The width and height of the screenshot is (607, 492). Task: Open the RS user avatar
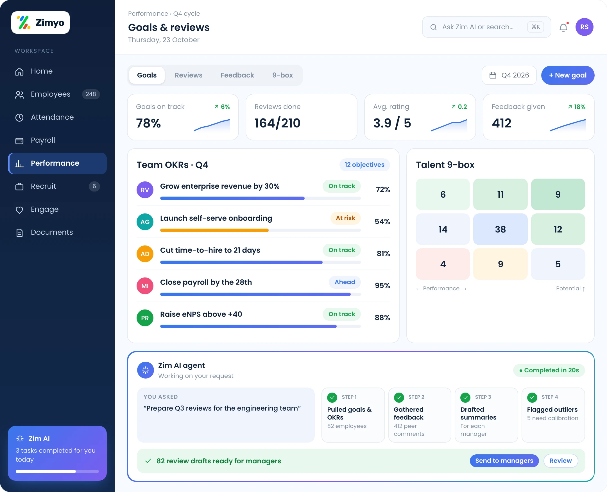584,27
